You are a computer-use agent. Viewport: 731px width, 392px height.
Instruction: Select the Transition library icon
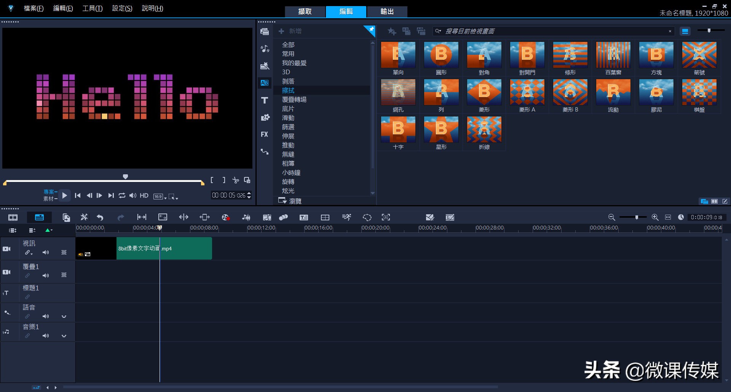[x=265, y=83]
